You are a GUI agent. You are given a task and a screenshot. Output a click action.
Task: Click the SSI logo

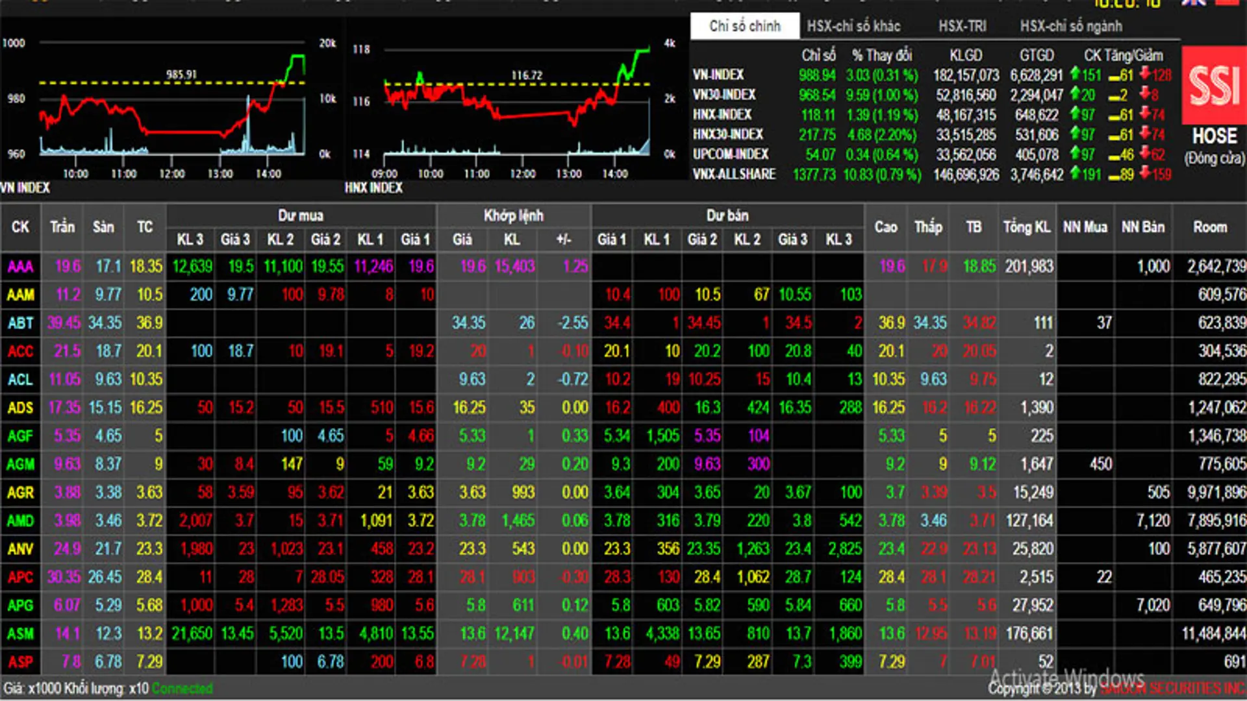[1214, 85]
